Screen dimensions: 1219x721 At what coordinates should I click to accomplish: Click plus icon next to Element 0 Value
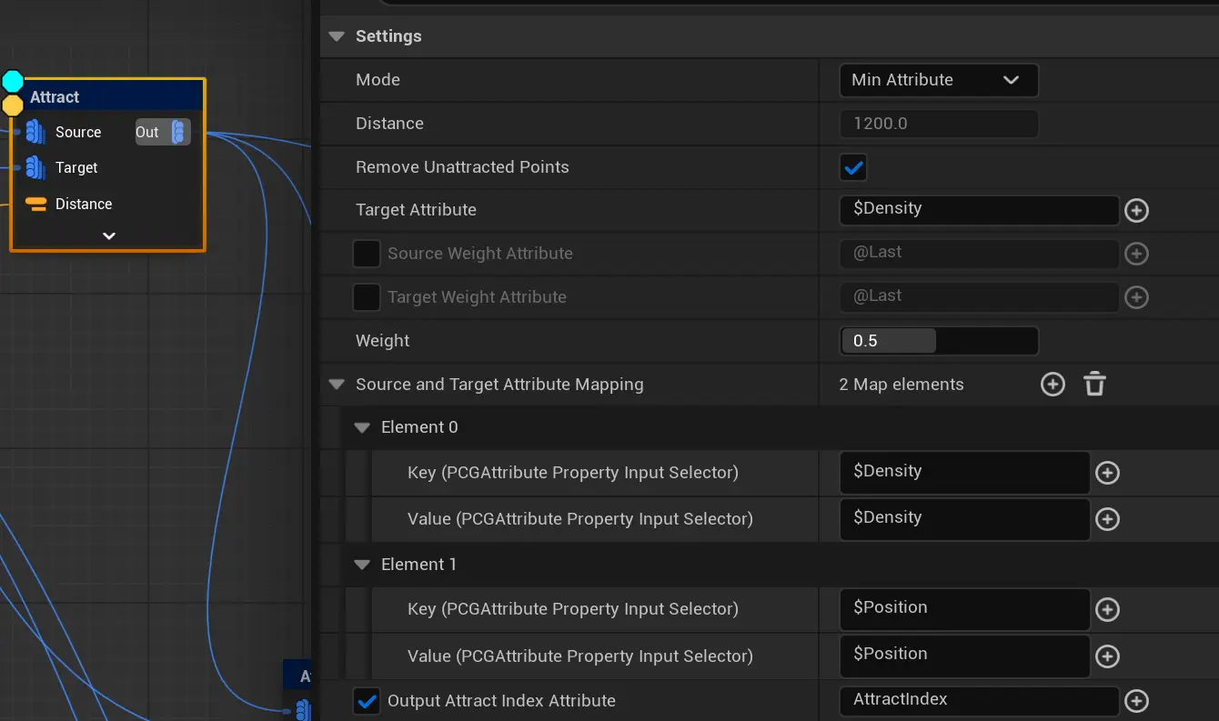[x=1107, y=519]
